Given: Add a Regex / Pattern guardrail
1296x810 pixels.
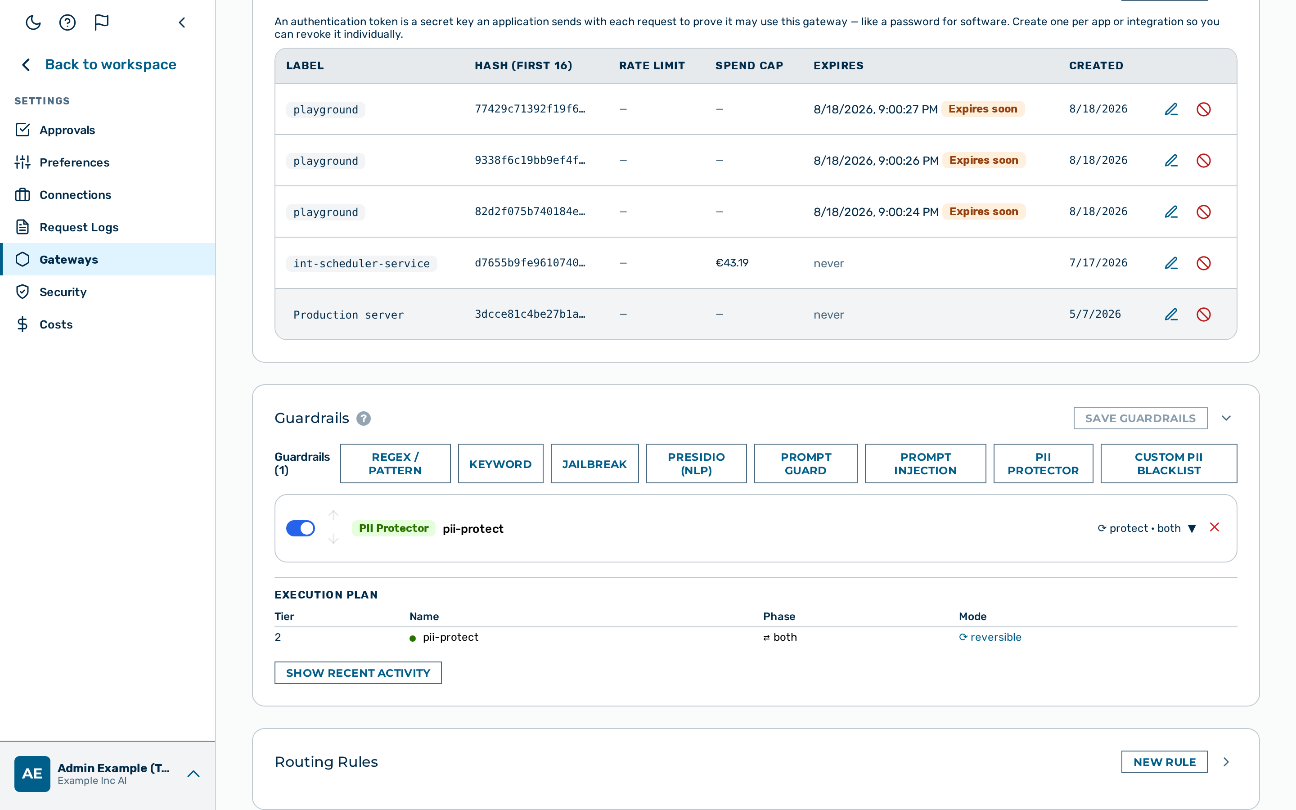Looking at the screenshot, I should (395, 463).
